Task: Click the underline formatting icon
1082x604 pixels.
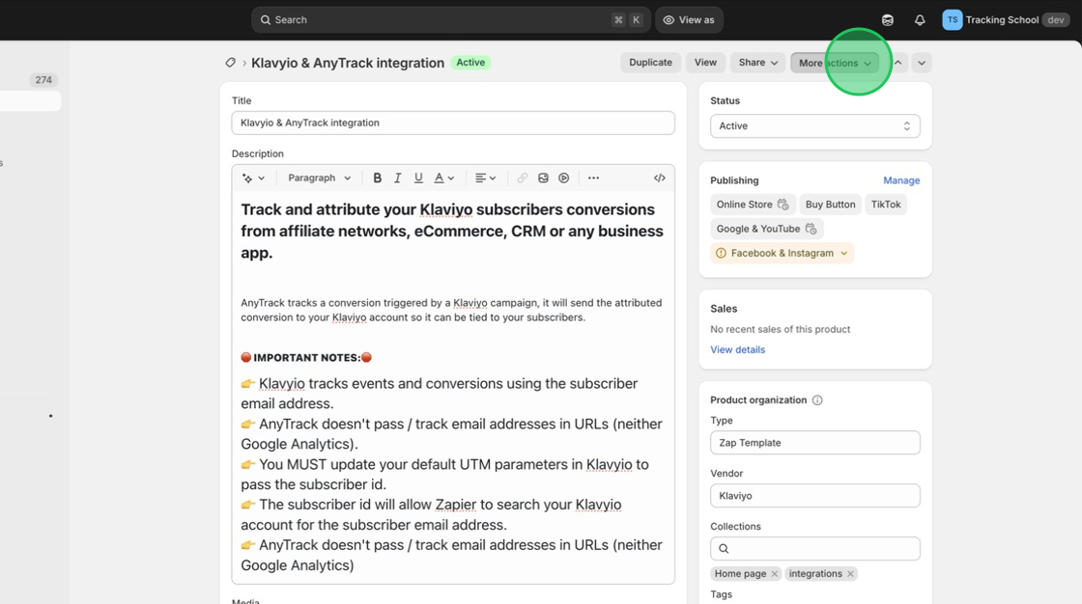Action: (418, 178)
